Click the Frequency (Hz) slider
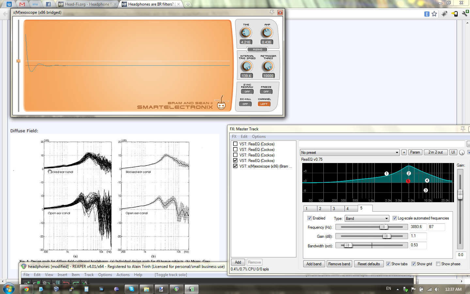This screenshot has width=470, height=294. (372, 227)
